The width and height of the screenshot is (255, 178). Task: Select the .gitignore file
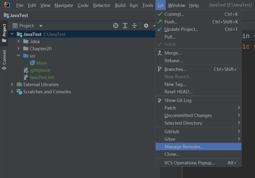[x=40, y=70]
